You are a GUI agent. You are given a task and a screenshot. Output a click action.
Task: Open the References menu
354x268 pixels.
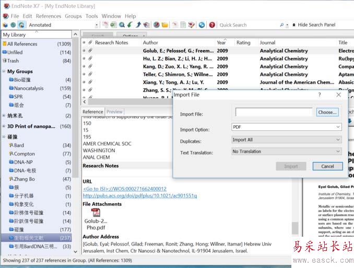49,16
